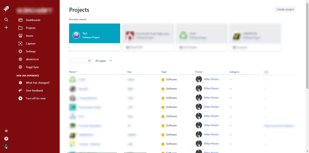Click the NEW JIRA EXPERIENCE heading
This screenshot has width=309, height=153.
pos(28,76)
